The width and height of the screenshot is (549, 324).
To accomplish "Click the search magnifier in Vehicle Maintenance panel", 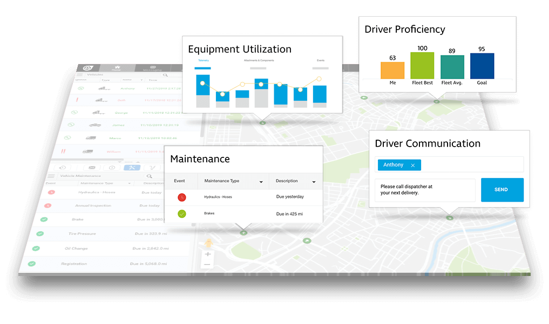I will click(x=149, y=176).
